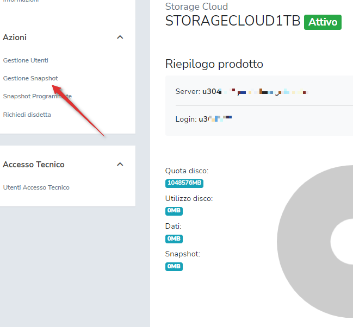353x327 pixels.
Task: Click the Dati 0MB badge
Action: (x=174, y=238)
